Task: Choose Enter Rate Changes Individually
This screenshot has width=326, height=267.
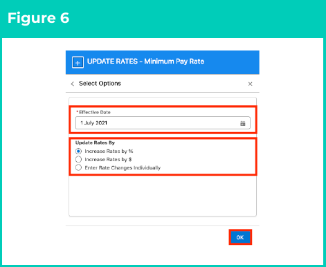Action: tap(78, 167)
